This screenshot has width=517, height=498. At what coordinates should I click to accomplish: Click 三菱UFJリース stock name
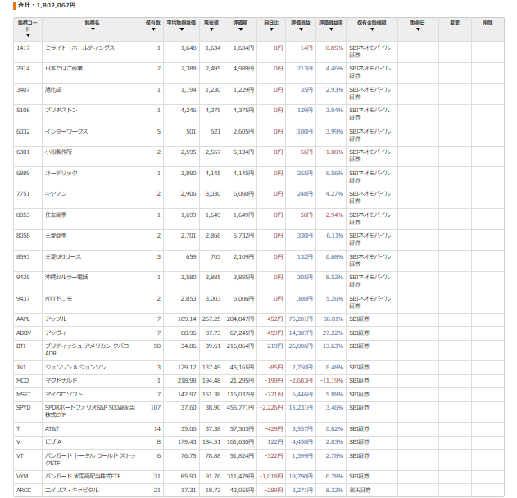(63, 256)
